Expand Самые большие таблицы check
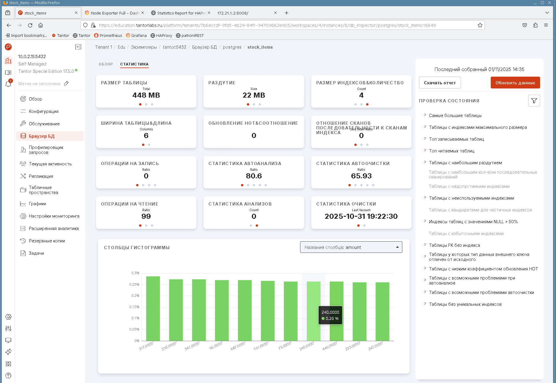 pyautogui.click(x=455, y=116)
